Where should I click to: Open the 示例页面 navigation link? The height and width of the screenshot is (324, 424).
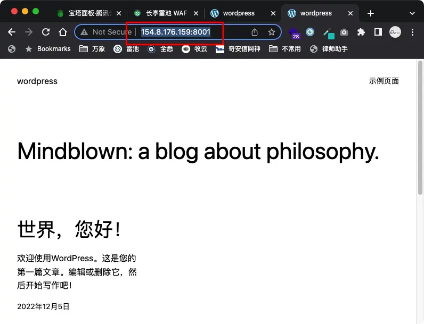click(x=384, y=81)
